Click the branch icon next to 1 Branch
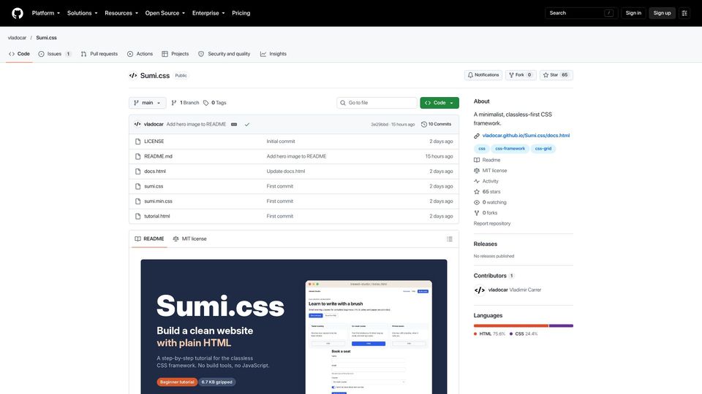The image size is (702, 394). click(174, 103)
